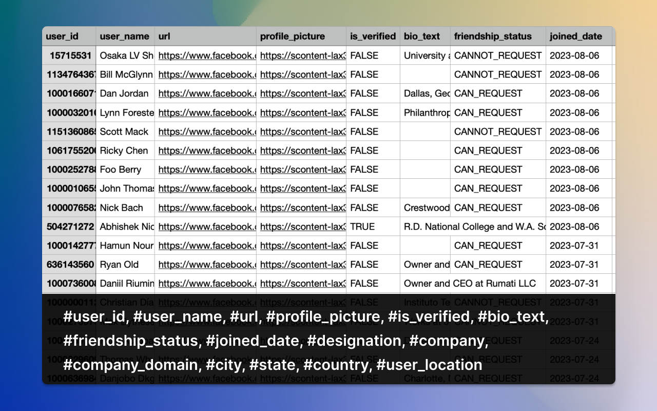Viewport: 657px width, 411px height.
Task: Click CAN_REQUEST in Hamun Nour row
Action: pyautogui.click(x=498, y=246)
